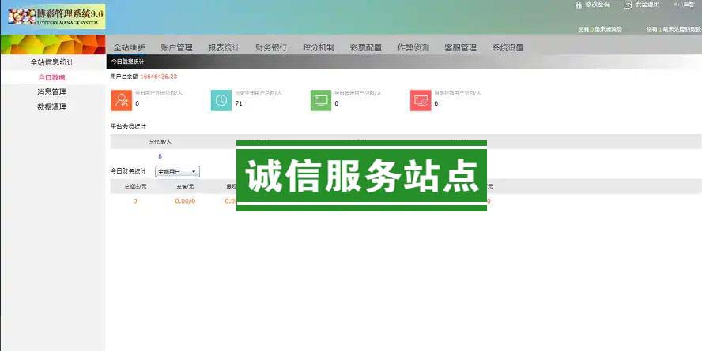Click the teal clock historical registrations icon
The image size is (702, 351).
point(221,100)
